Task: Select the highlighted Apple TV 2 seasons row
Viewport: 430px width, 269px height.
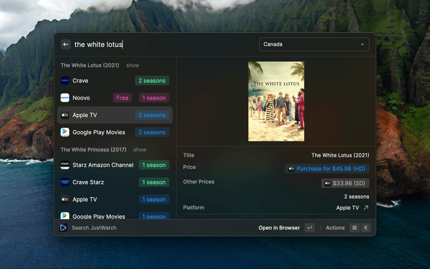Action: pos(114,115)
